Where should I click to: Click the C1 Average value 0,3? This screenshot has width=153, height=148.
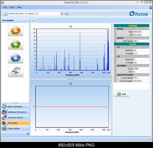point(141,53)
